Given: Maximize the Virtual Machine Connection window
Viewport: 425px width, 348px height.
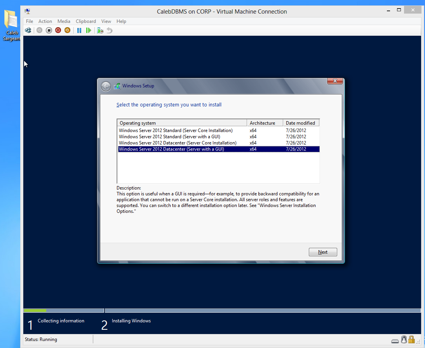Looking at the screenshot, I should 399,10.
